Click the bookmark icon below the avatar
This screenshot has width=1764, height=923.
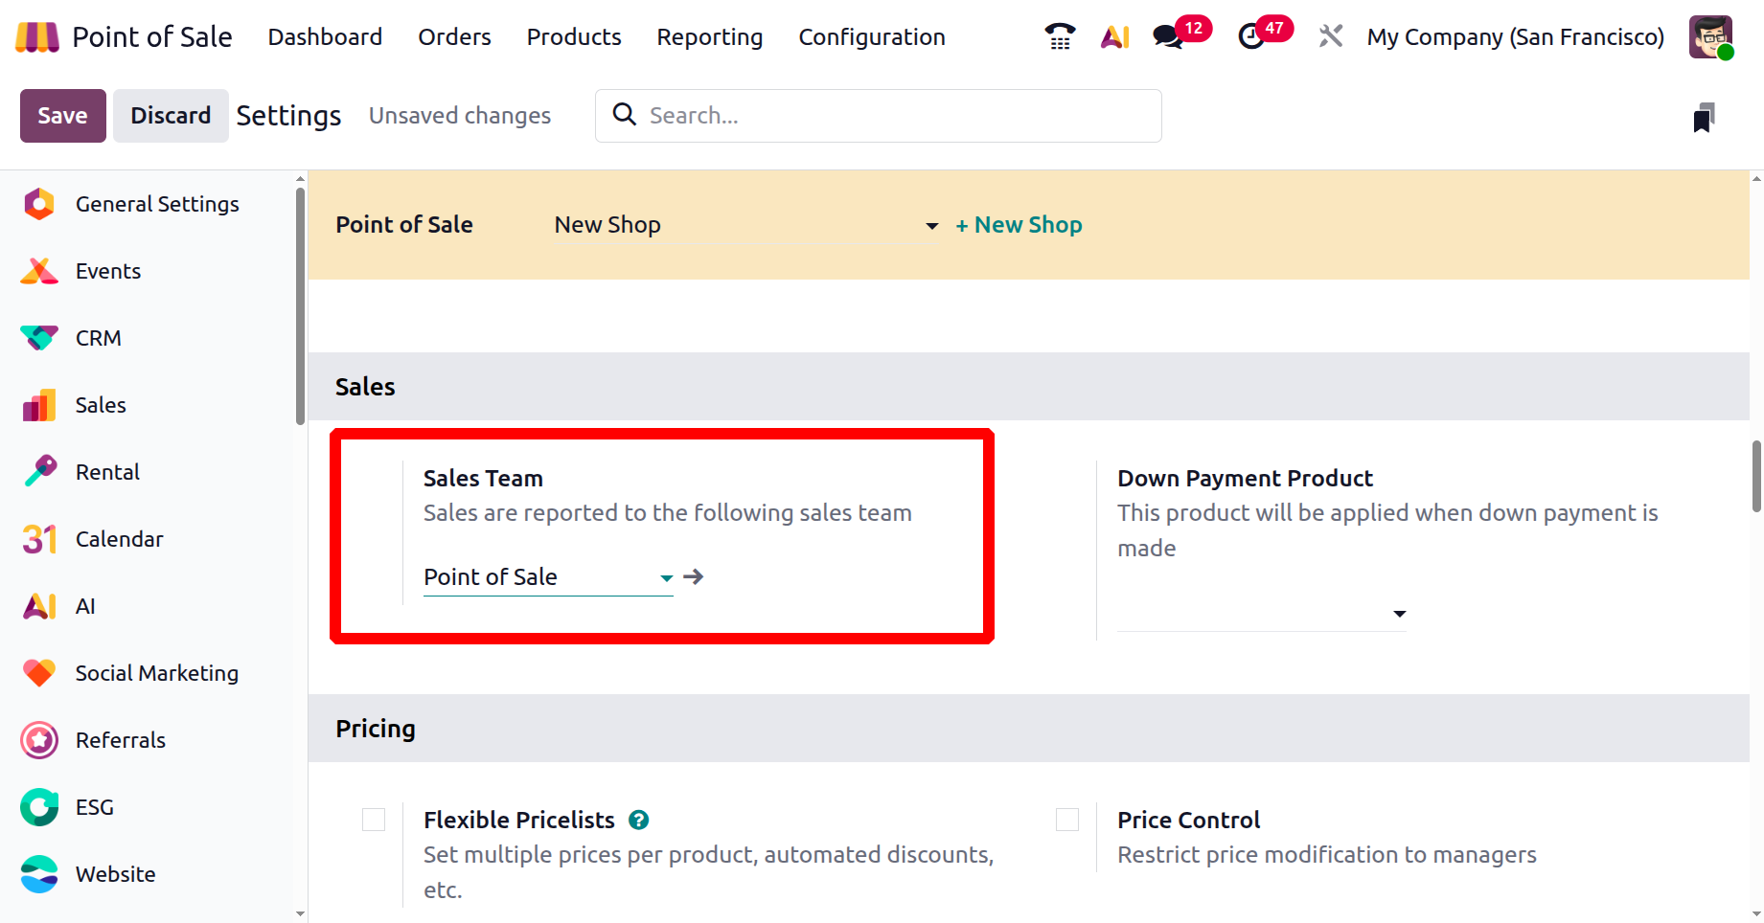coord(1703,118)
